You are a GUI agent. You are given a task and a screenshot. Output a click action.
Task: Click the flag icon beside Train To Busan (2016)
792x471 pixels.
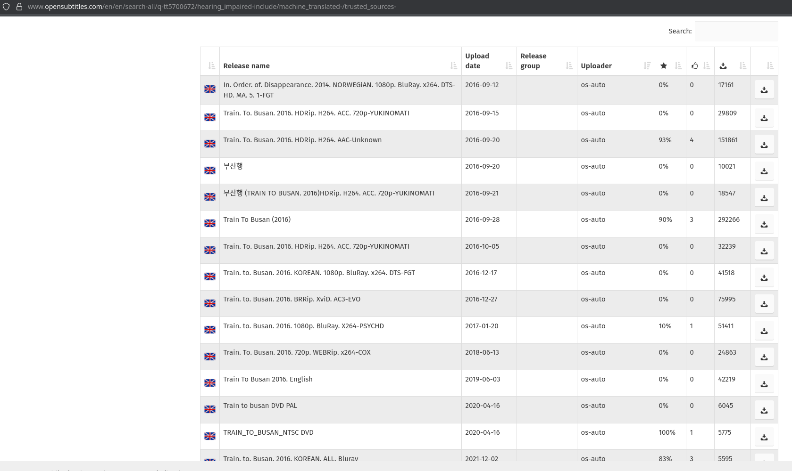click(210, 223)
